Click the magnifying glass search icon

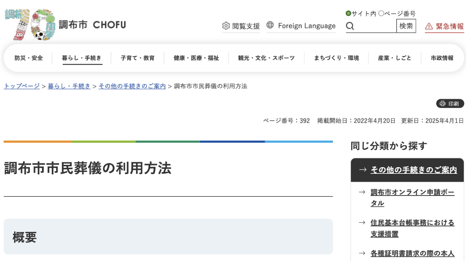[350, 26]
